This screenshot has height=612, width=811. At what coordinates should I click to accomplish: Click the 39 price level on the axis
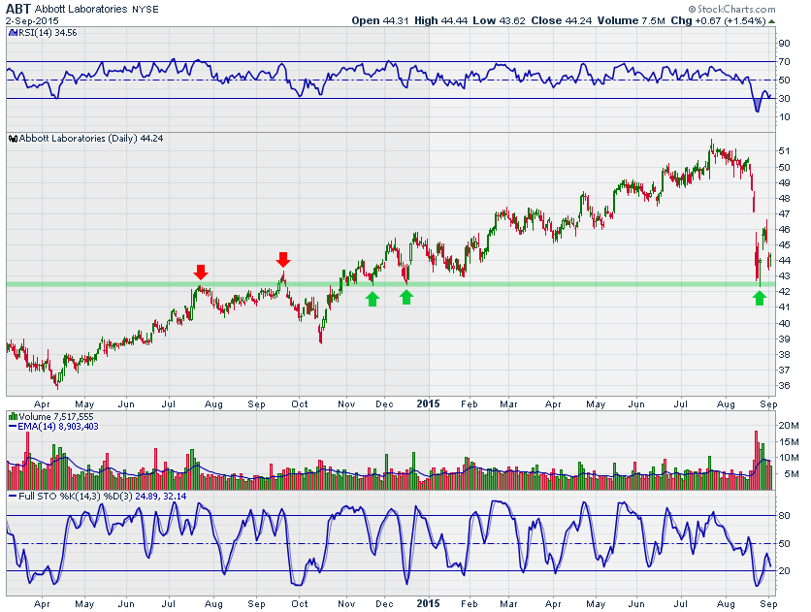pyautogui.click(x=784, y=339)
